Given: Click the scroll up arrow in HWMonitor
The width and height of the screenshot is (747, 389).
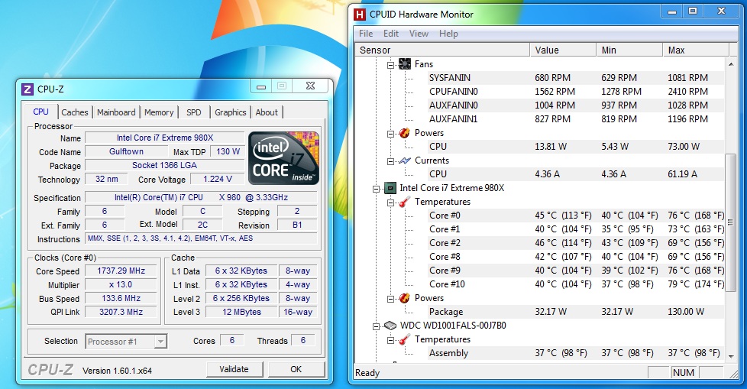Looking at the screenshot, I should (731, 63).
